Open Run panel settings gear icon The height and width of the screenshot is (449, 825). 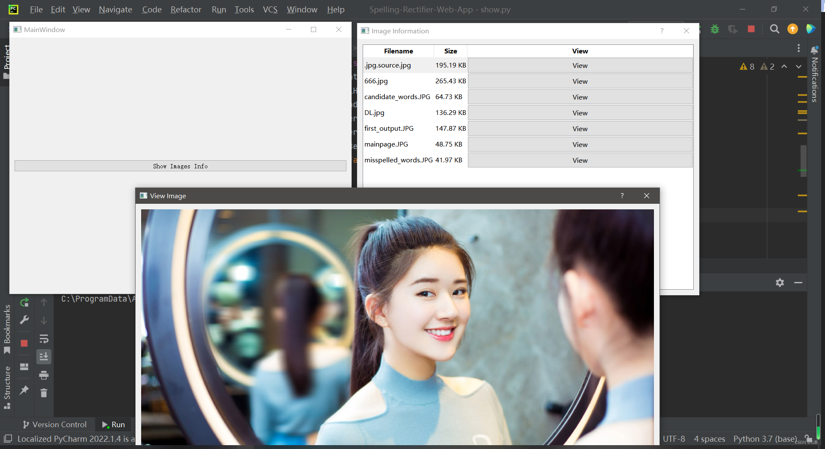pos(780,283)
